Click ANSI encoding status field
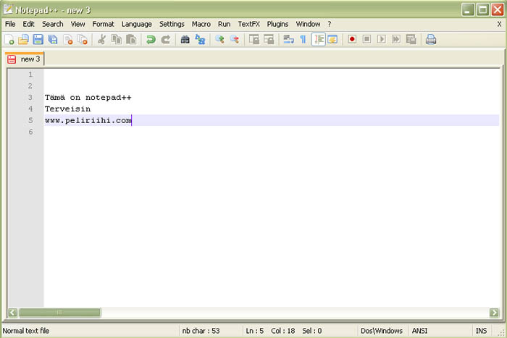Screen dimensions: 507x338 pos(419,331)
